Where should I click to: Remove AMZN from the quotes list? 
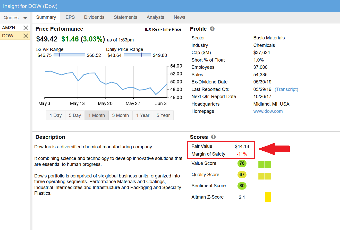pos(26,28)
